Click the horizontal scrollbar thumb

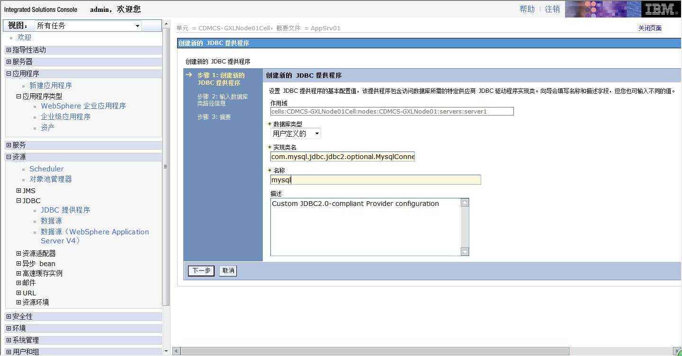(374, 351)
